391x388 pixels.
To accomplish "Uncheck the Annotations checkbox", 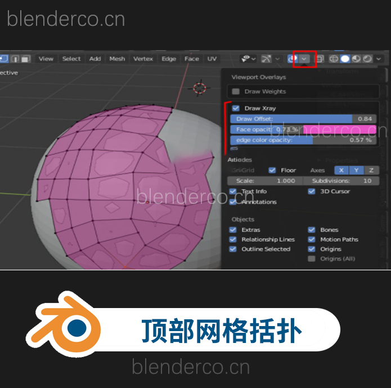I will click(x=233, y=202).
